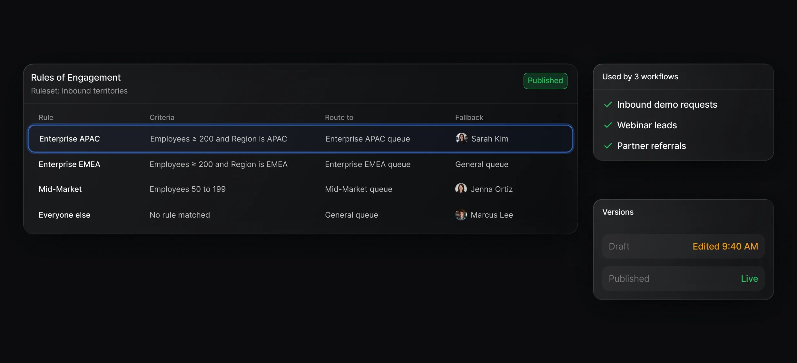
Task: Select the Everyone else rule name
Action: point(64,215)
